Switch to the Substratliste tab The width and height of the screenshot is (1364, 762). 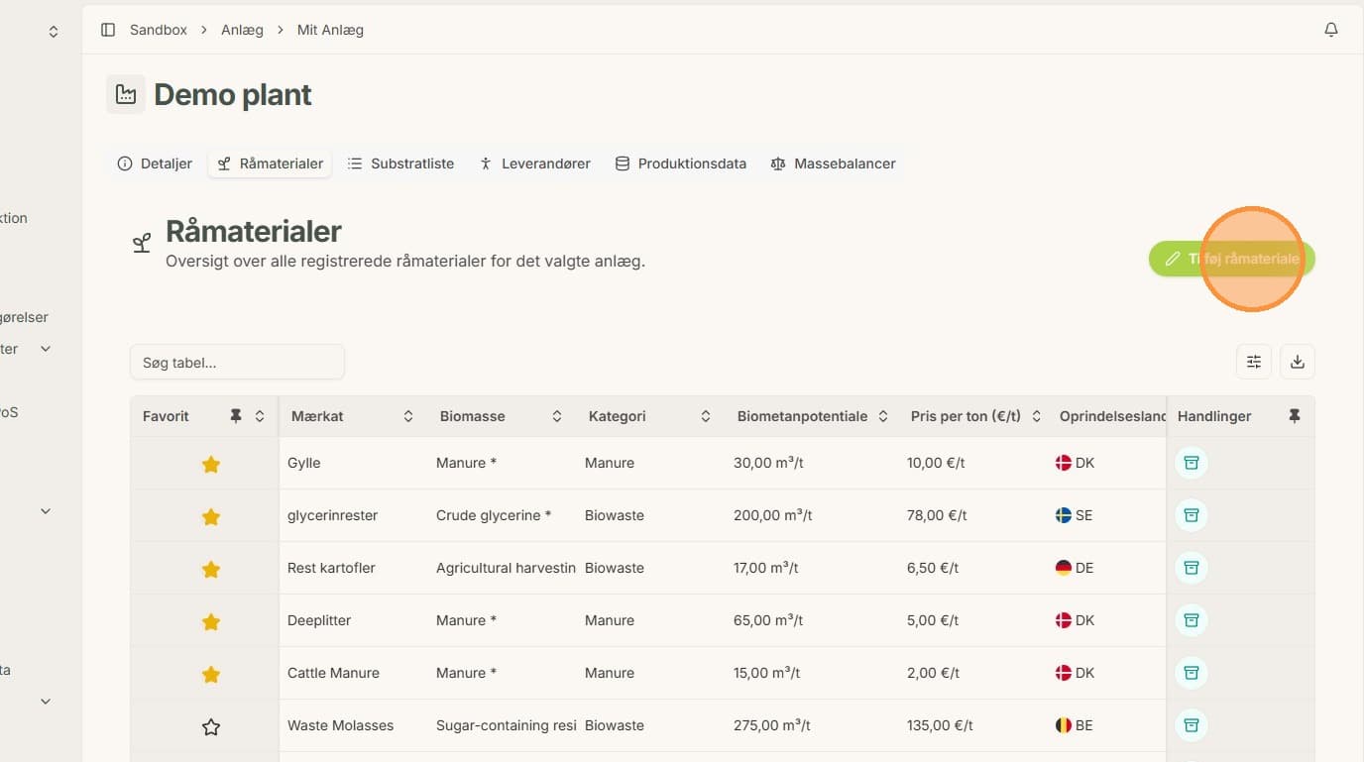point(400,163)
